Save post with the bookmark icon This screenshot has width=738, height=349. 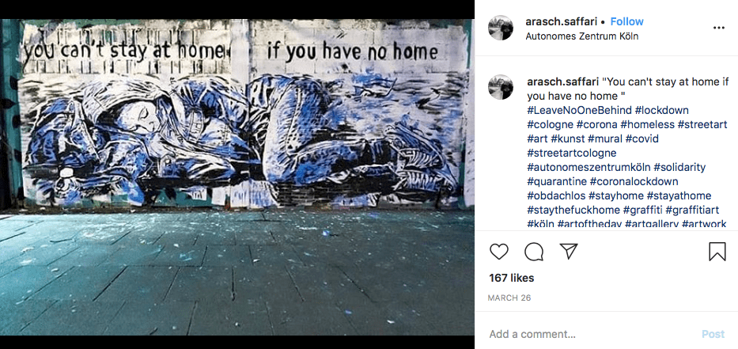point(717,252)
